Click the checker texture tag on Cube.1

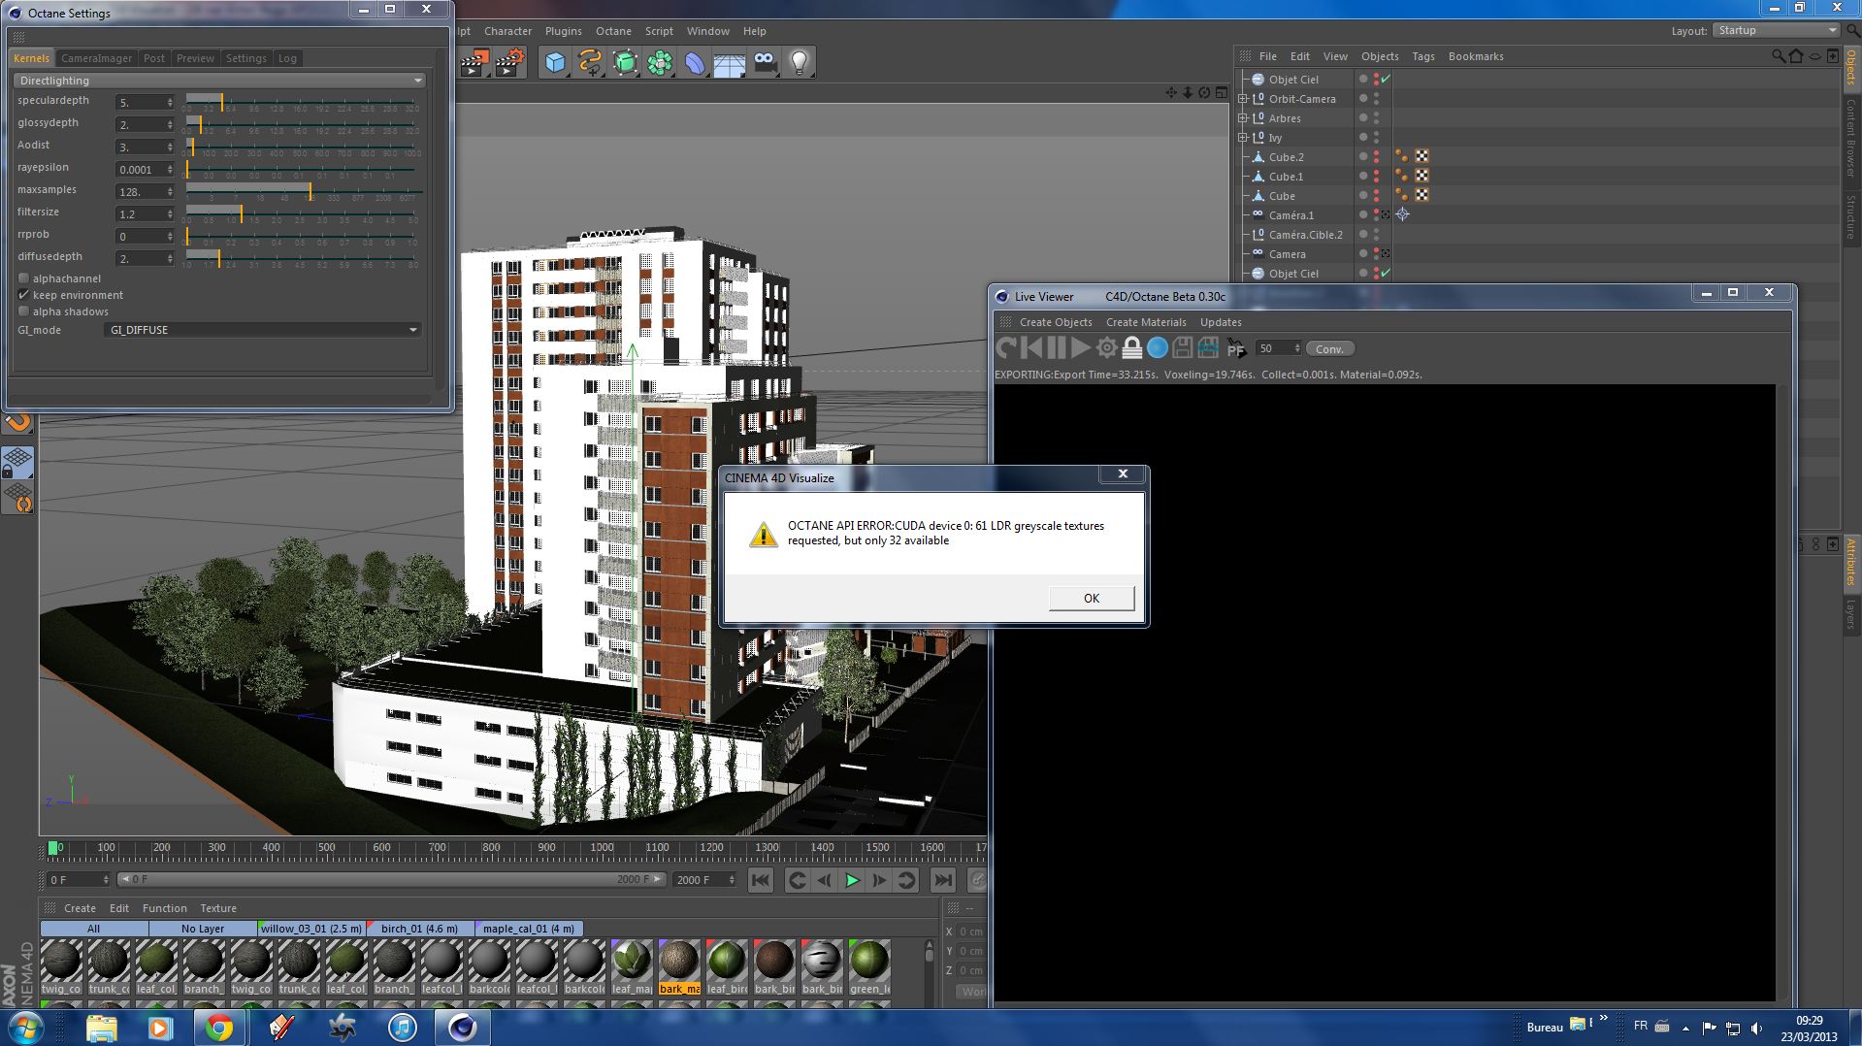(1421, 176)
